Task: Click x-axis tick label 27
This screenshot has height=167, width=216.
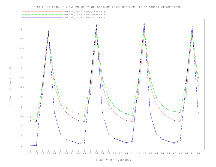Action: point(84,153)
